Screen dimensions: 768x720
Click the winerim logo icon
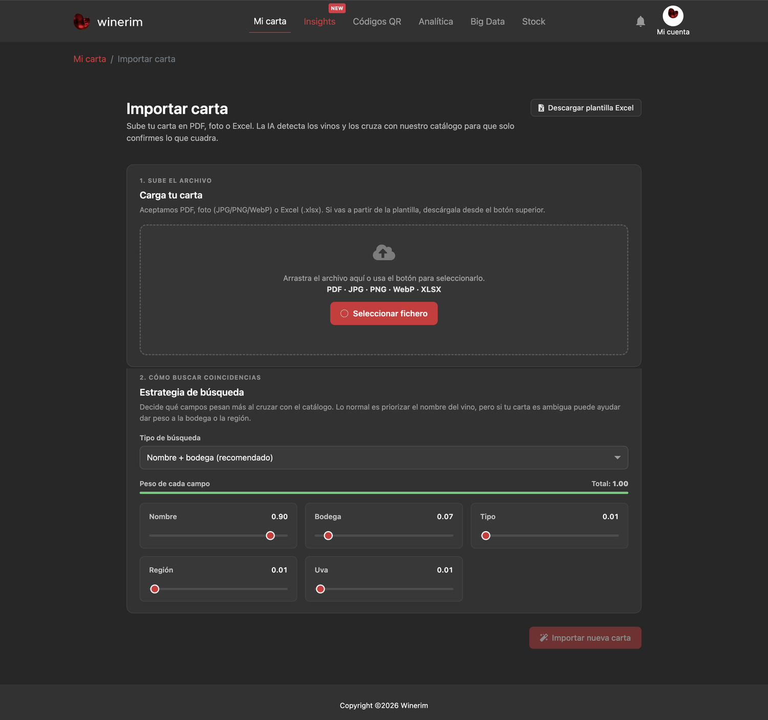click(x=81, y=21)
